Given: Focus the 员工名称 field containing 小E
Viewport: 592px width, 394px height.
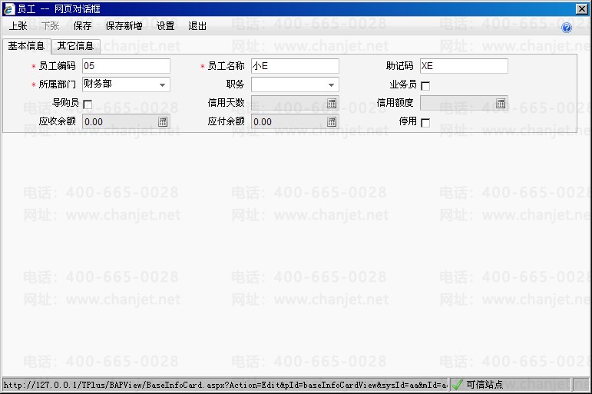Looking at the screenshot, I should coord(295,66).
